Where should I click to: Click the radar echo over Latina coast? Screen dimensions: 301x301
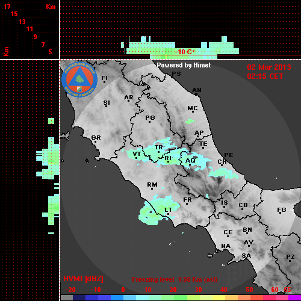pos(158,209)
